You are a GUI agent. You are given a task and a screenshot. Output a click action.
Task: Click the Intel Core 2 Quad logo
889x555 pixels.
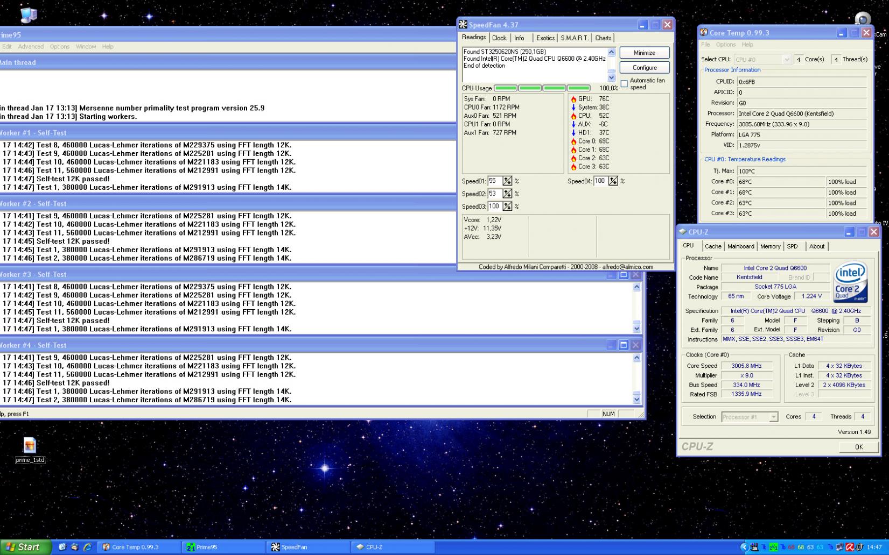click(851, 282)
